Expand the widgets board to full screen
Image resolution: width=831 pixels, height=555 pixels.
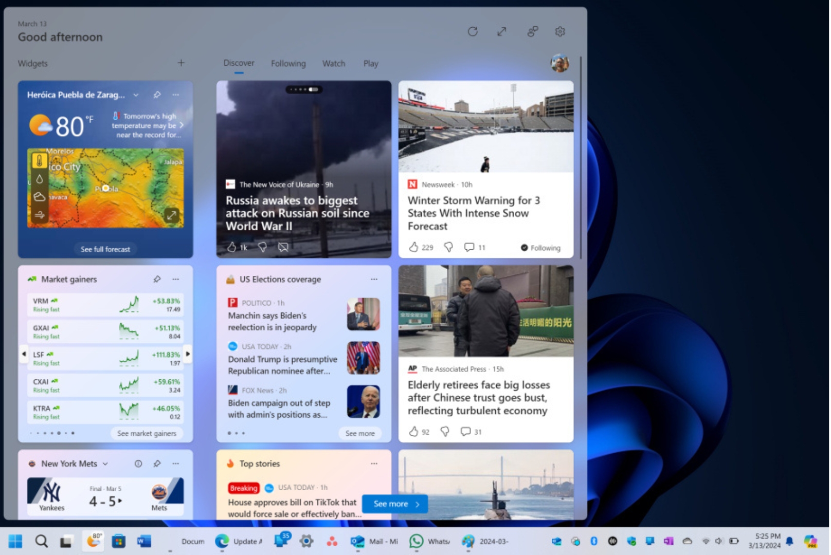pyautogui.click(x=501, y=31)
